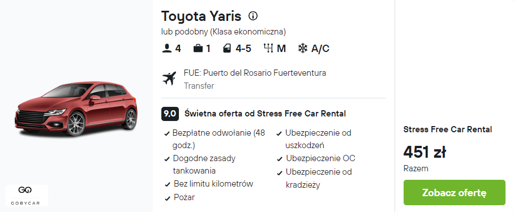Click FUE Puerto del Rosario location text
514x212 pixels.
255,72
